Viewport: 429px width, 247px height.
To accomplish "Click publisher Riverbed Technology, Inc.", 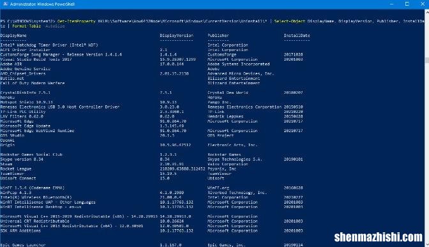I will pyautogui.click(x=237, y=193).
